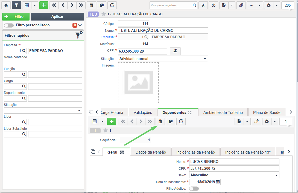Screen dimensions: 298x193
Task: Click the trash icon in Dependentes toolbar
Action: 160,122
